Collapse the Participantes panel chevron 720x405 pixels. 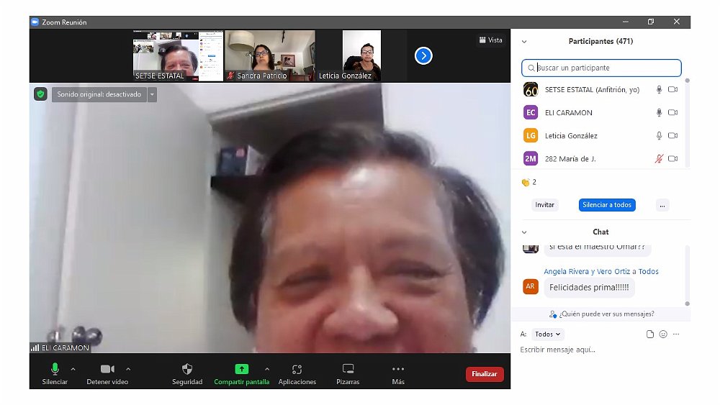tap(524, 42)
